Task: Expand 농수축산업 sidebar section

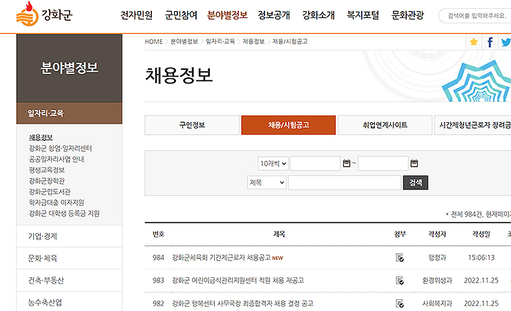Action: (69, 303)
